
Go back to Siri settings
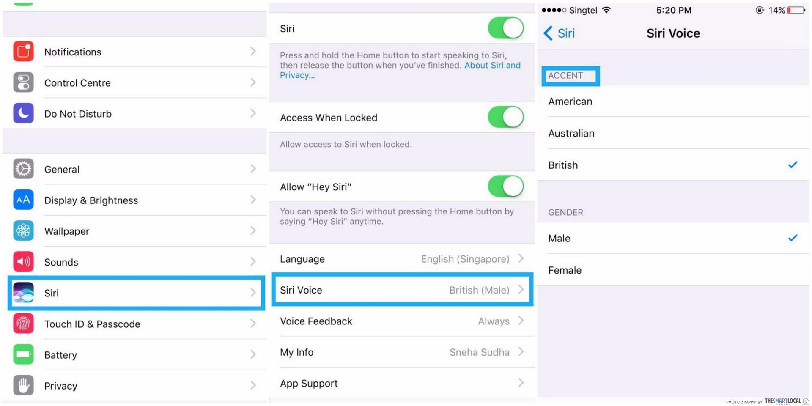pyautogui.click(x=559, y=33)
